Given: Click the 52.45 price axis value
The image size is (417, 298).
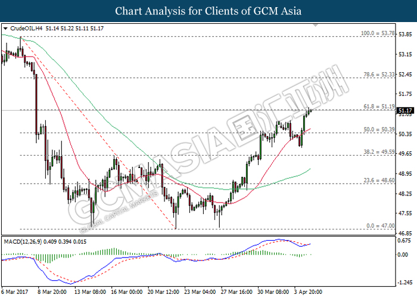Looking at the screenshot, I should (405, 74).
